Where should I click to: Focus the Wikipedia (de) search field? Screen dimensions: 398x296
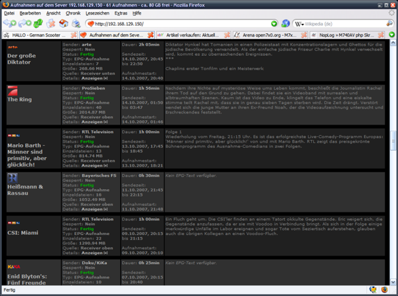[x=345, y=24]
